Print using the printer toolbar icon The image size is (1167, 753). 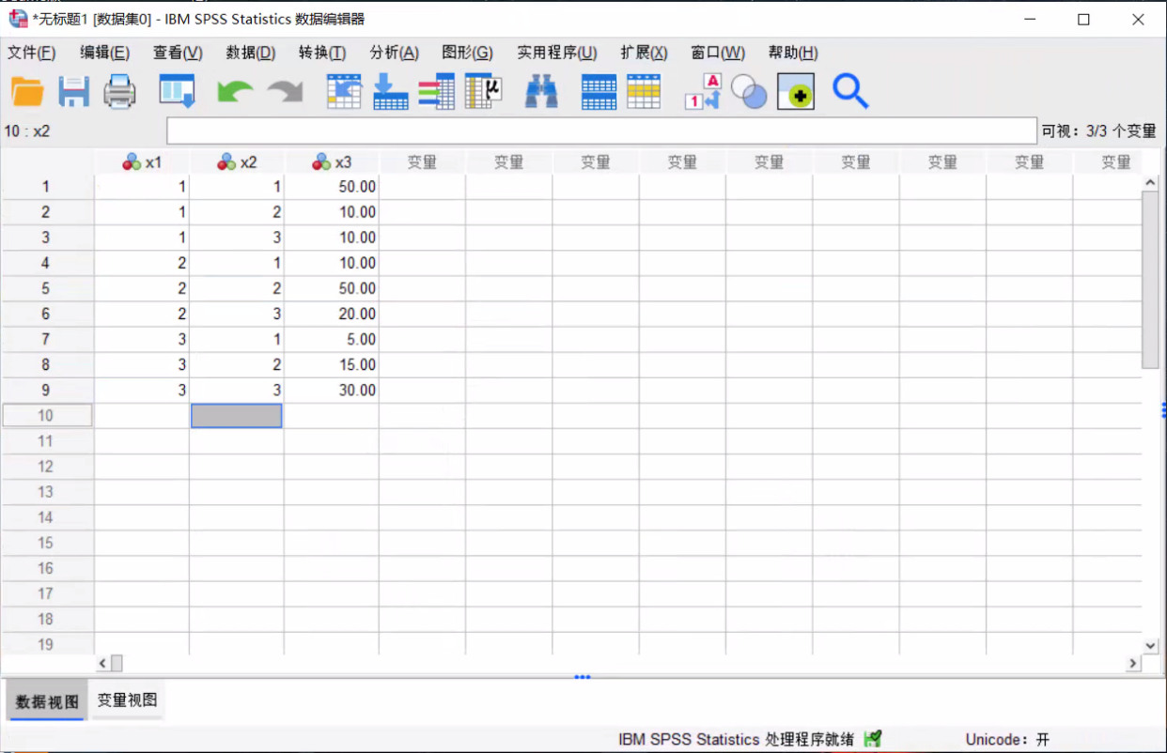pyautogui.click(x=120, y=92)
